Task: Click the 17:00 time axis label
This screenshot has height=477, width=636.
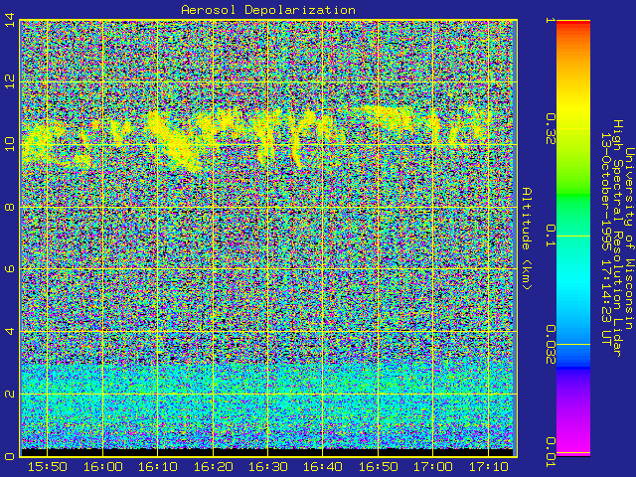Action: (x=433, y=467)
